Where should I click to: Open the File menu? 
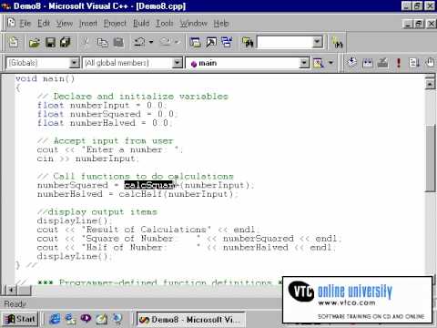[x=25, y=24]
